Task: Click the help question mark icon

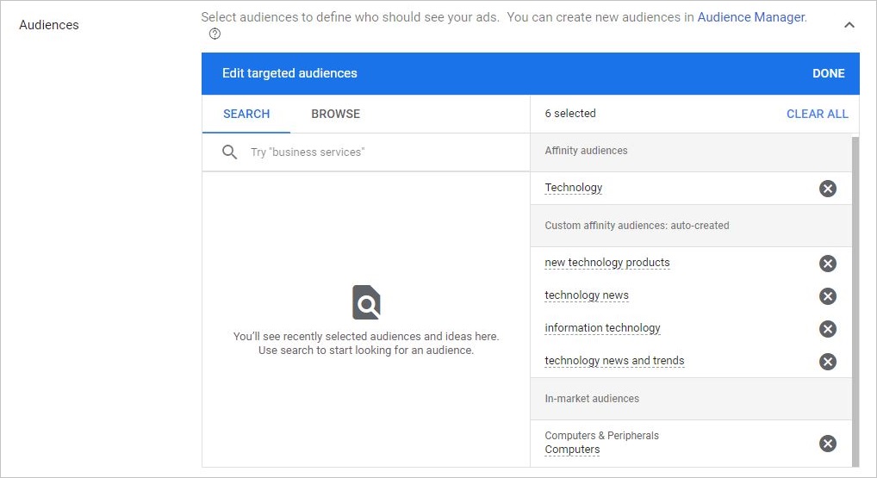Action: 215,34
